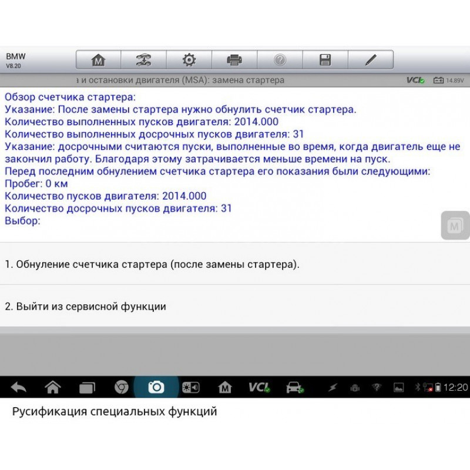Screen dimensions: 470x470
Task: Open the MaxiSys home from top toolbar
Action: click(x=98, y=59)
